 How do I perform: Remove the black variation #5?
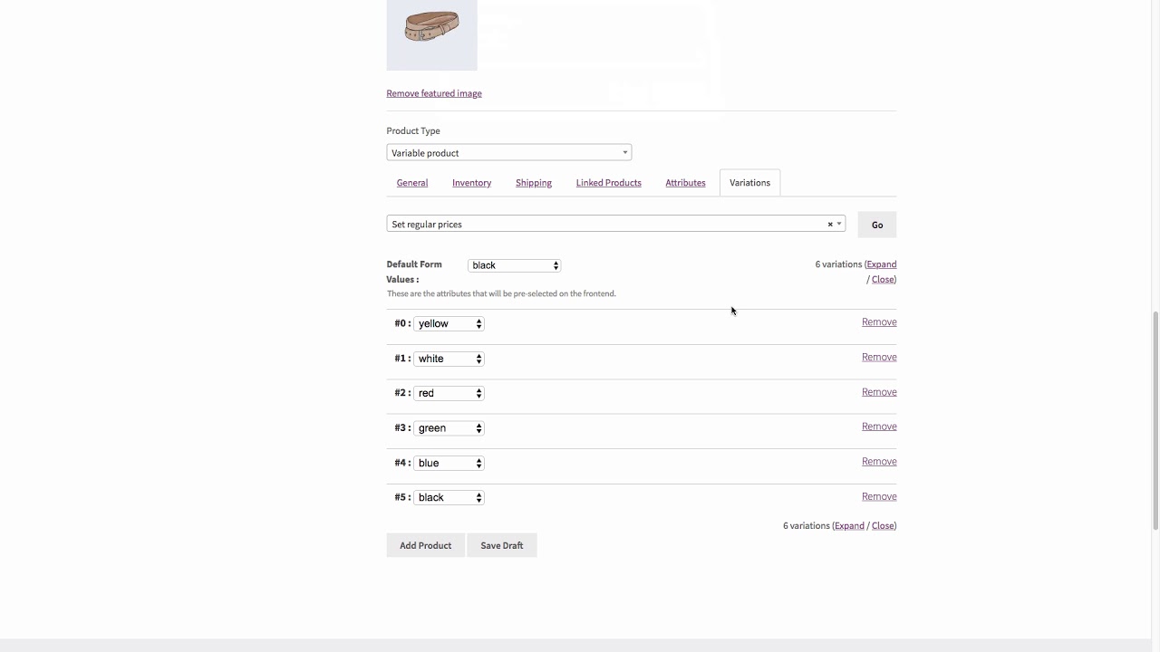(879, 496)
